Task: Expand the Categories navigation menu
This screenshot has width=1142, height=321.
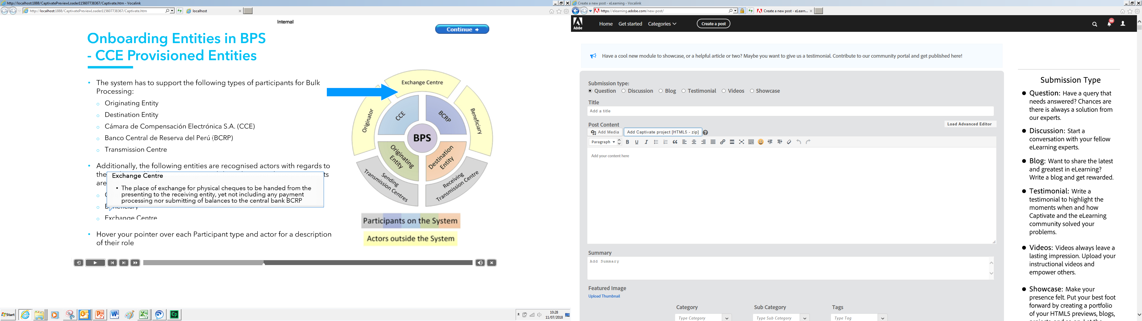Action: click(x=662, y=24)
